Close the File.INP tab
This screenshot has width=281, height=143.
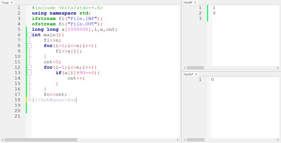[x=195, y=2]
